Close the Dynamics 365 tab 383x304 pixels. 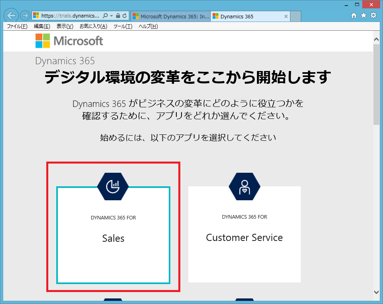[x=286, y=16]
